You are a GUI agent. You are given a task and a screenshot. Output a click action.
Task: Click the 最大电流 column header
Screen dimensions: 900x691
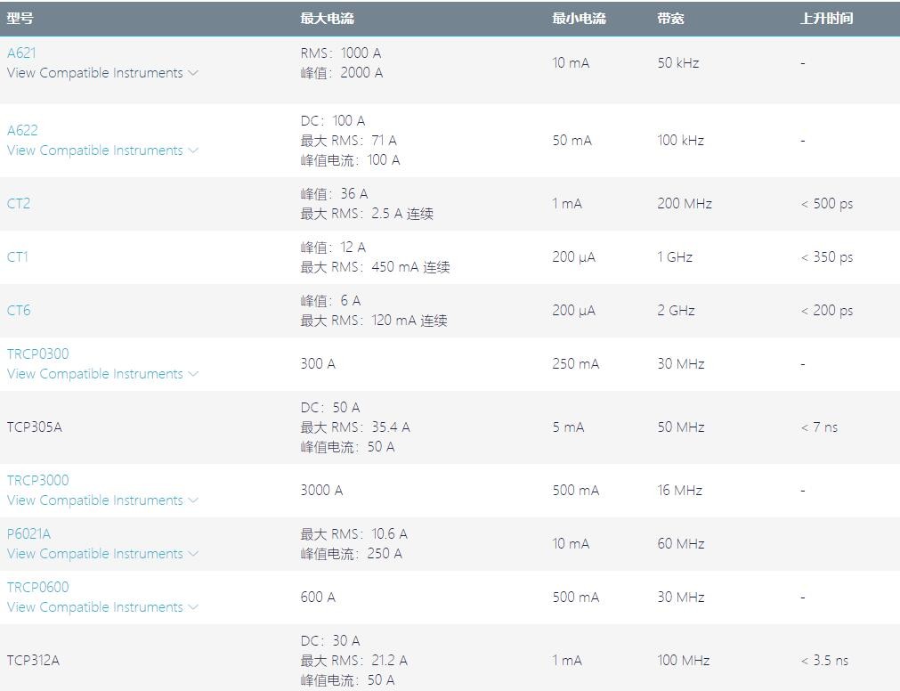point(328,19)
